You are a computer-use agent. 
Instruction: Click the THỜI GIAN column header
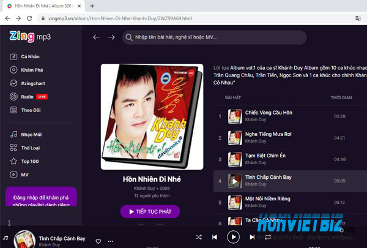point(341,97)
